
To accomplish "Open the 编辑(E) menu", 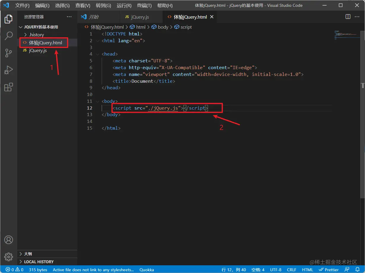I will click(42, 5).
